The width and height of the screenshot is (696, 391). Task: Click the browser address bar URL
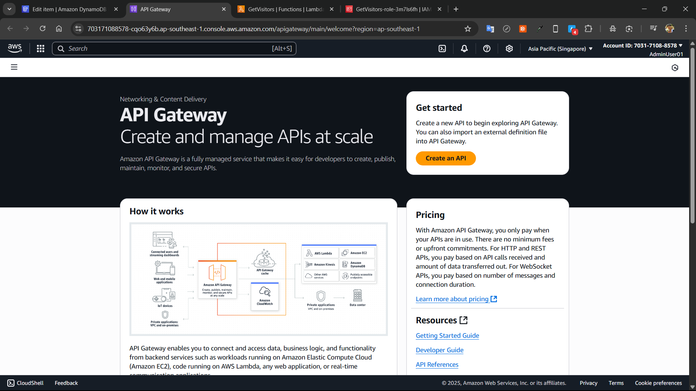[253, 29]
